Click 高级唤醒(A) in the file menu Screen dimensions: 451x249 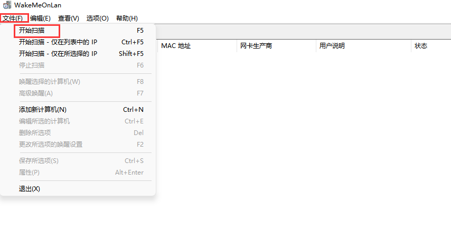36,93
